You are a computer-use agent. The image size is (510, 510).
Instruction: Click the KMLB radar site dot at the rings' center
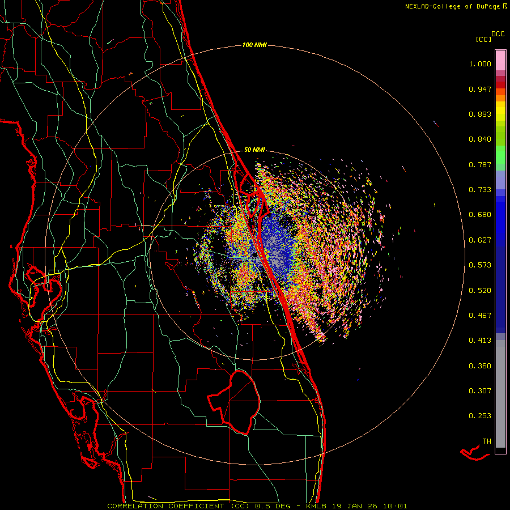click(x=254, y=256)
